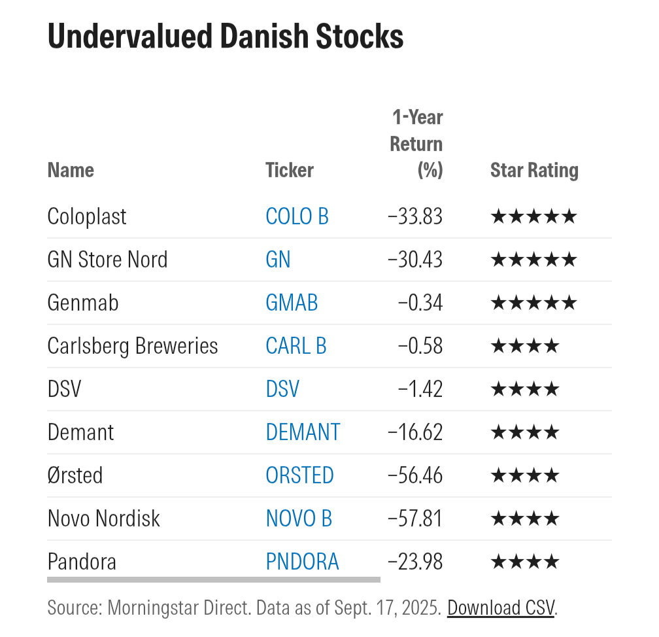Click the Name column header
Viewport: 659px width, 637px height.
tap(71, 170)
